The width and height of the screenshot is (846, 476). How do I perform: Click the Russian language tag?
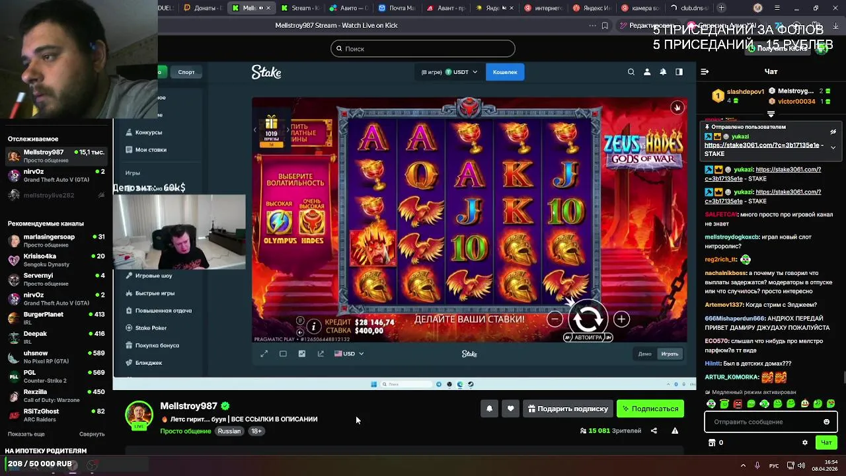(x=229, y=431)
